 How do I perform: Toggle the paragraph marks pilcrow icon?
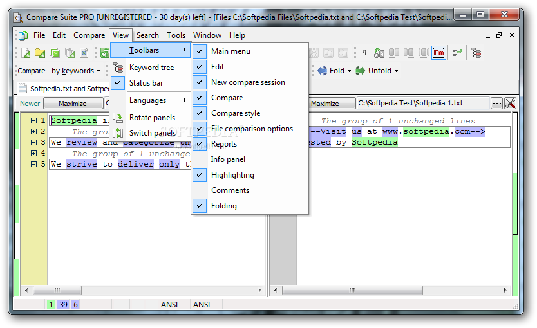364,53
